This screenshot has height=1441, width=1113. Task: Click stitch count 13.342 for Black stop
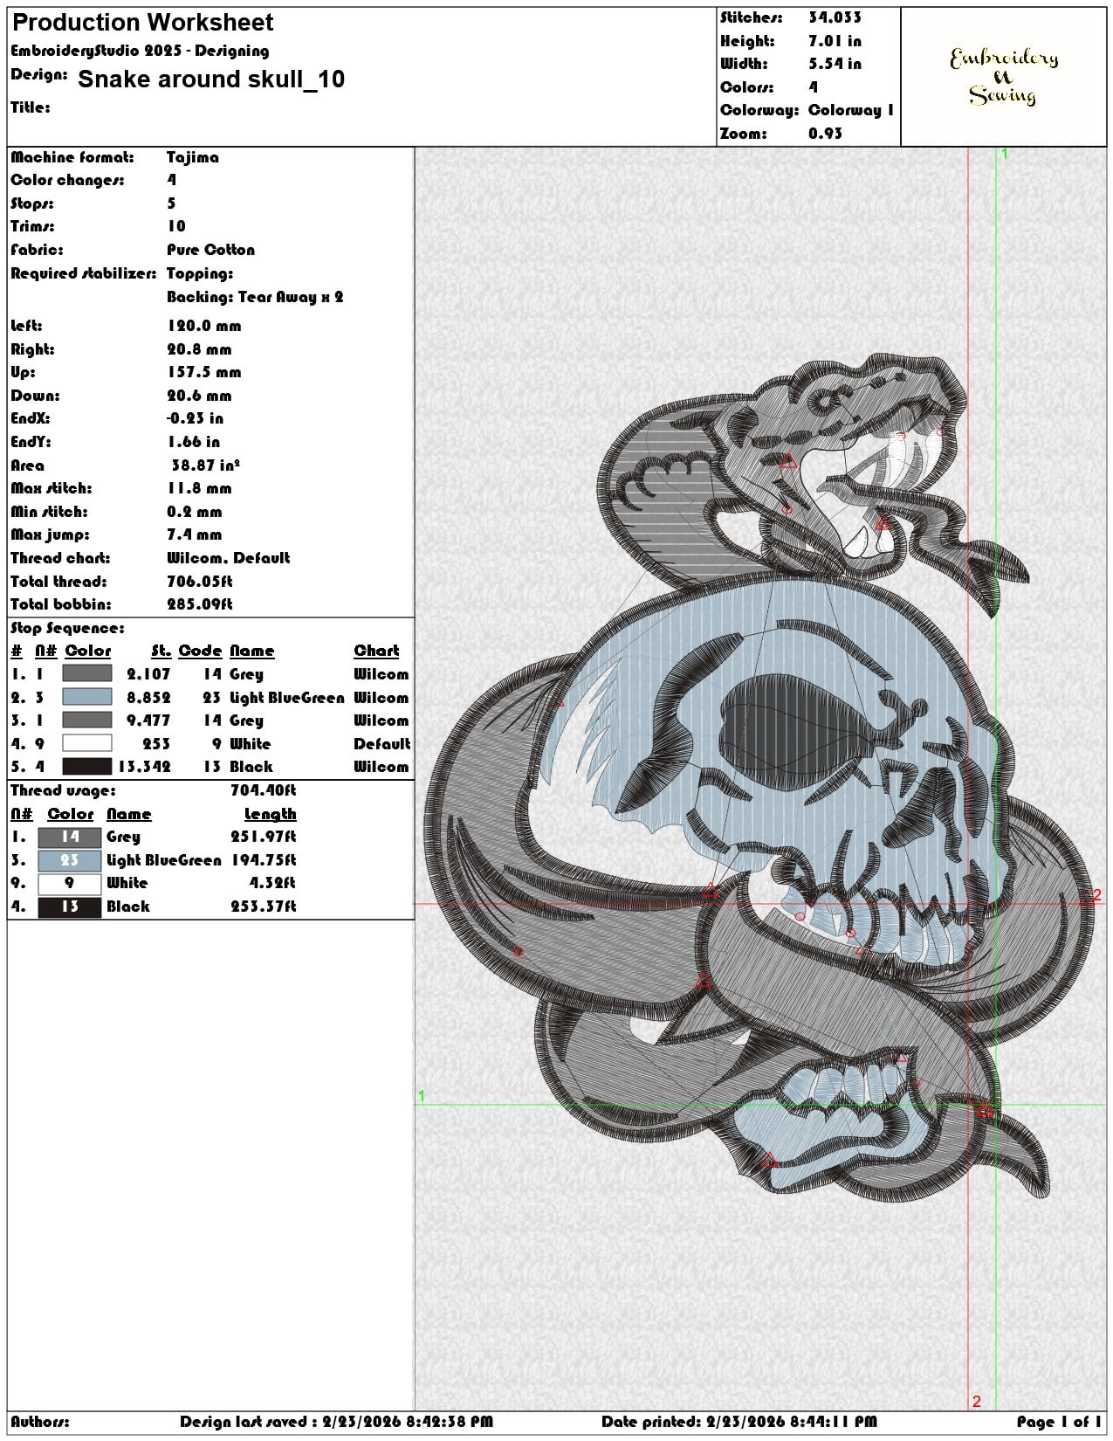(145, 767)
